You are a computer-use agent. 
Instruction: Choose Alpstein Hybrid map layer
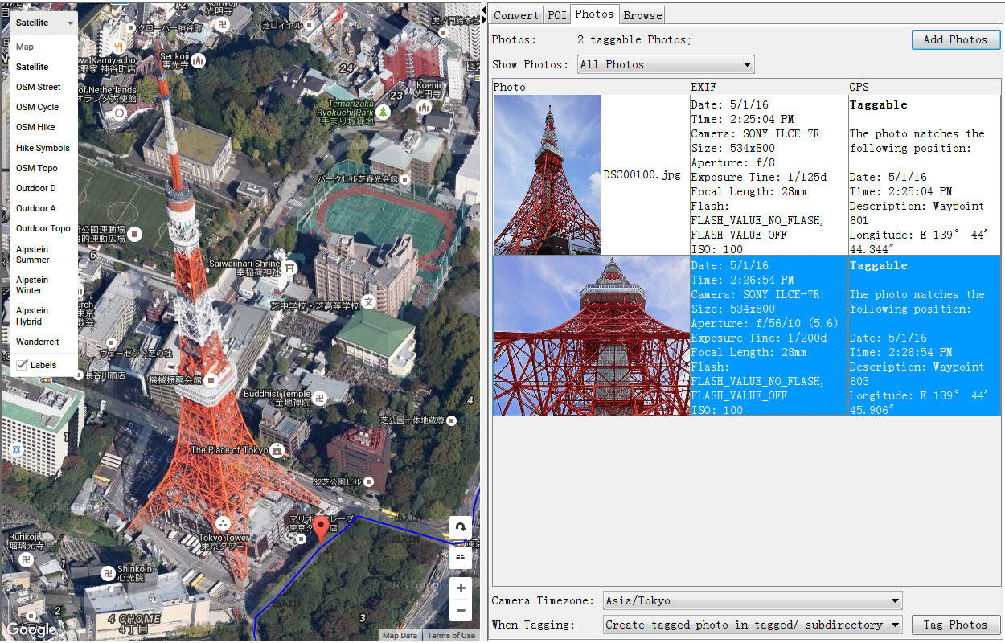coord(32,316)
